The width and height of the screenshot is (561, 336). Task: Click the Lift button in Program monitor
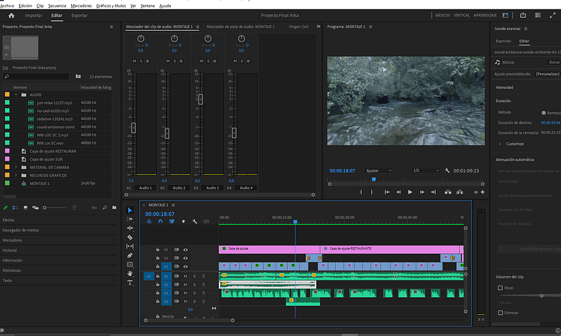coord(448,192)
